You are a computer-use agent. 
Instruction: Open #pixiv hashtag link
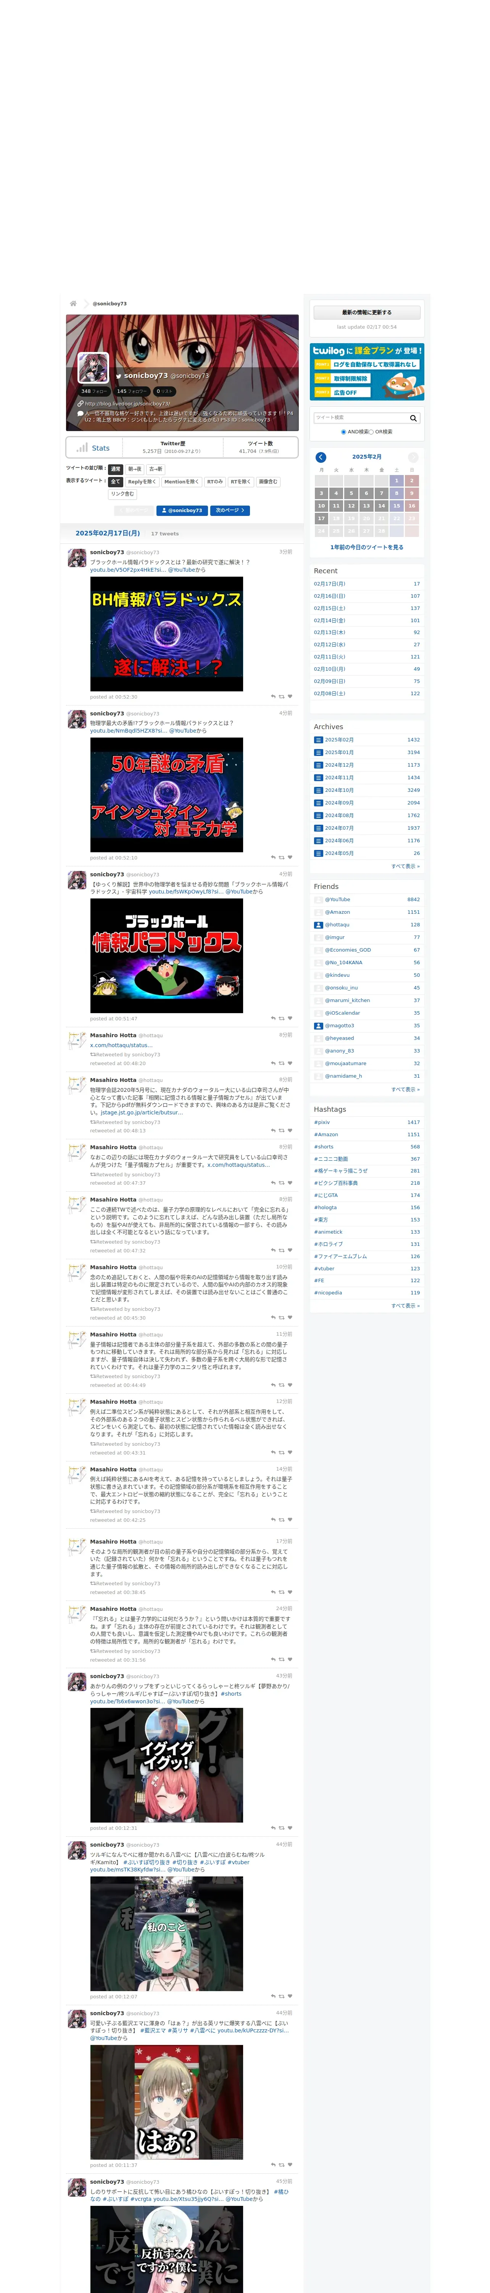coord(322,1122)
